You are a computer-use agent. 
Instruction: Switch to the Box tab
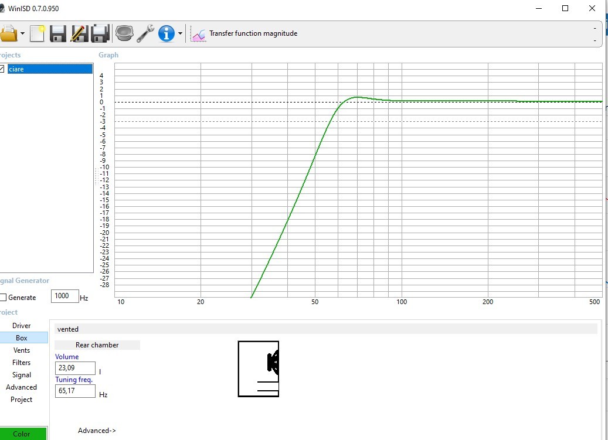pos(21,337)
